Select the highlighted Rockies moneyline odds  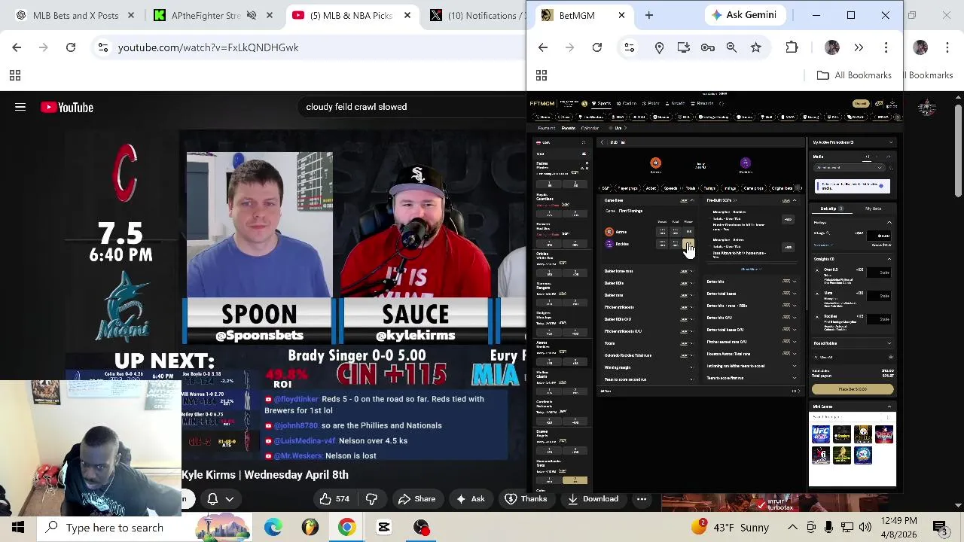tap(688, 244)
